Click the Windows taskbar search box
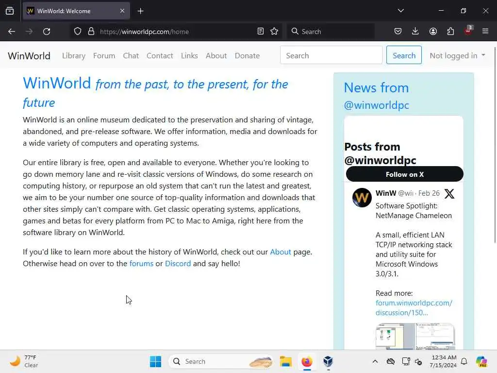The image size is (497, 373). coord(221,361)
